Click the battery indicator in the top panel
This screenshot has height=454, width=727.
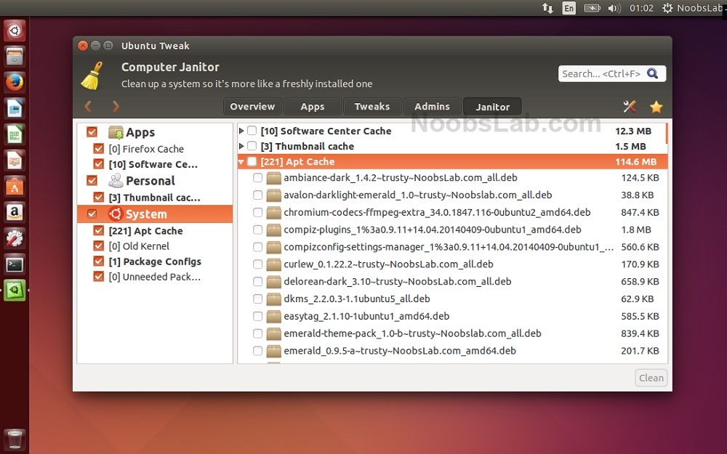pos(592,8)
